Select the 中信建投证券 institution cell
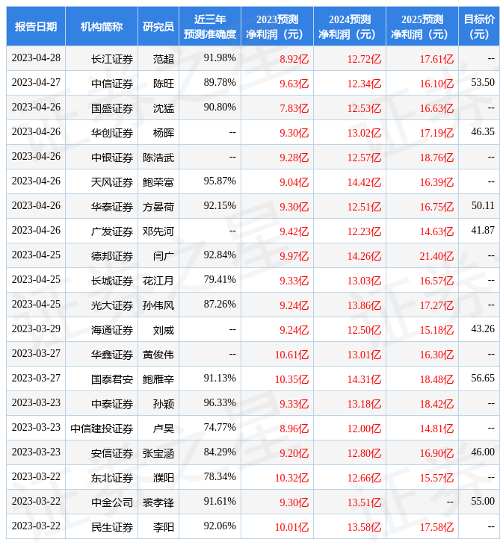 (102, 429)
